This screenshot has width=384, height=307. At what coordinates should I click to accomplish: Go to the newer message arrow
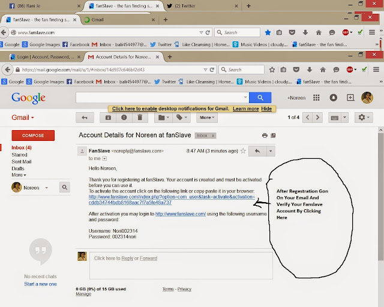click(x=308, y=118)
